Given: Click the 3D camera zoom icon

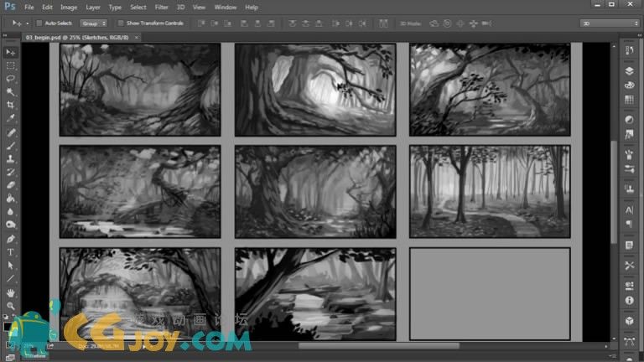Looking at the screenshot, I should coord(486,23).
